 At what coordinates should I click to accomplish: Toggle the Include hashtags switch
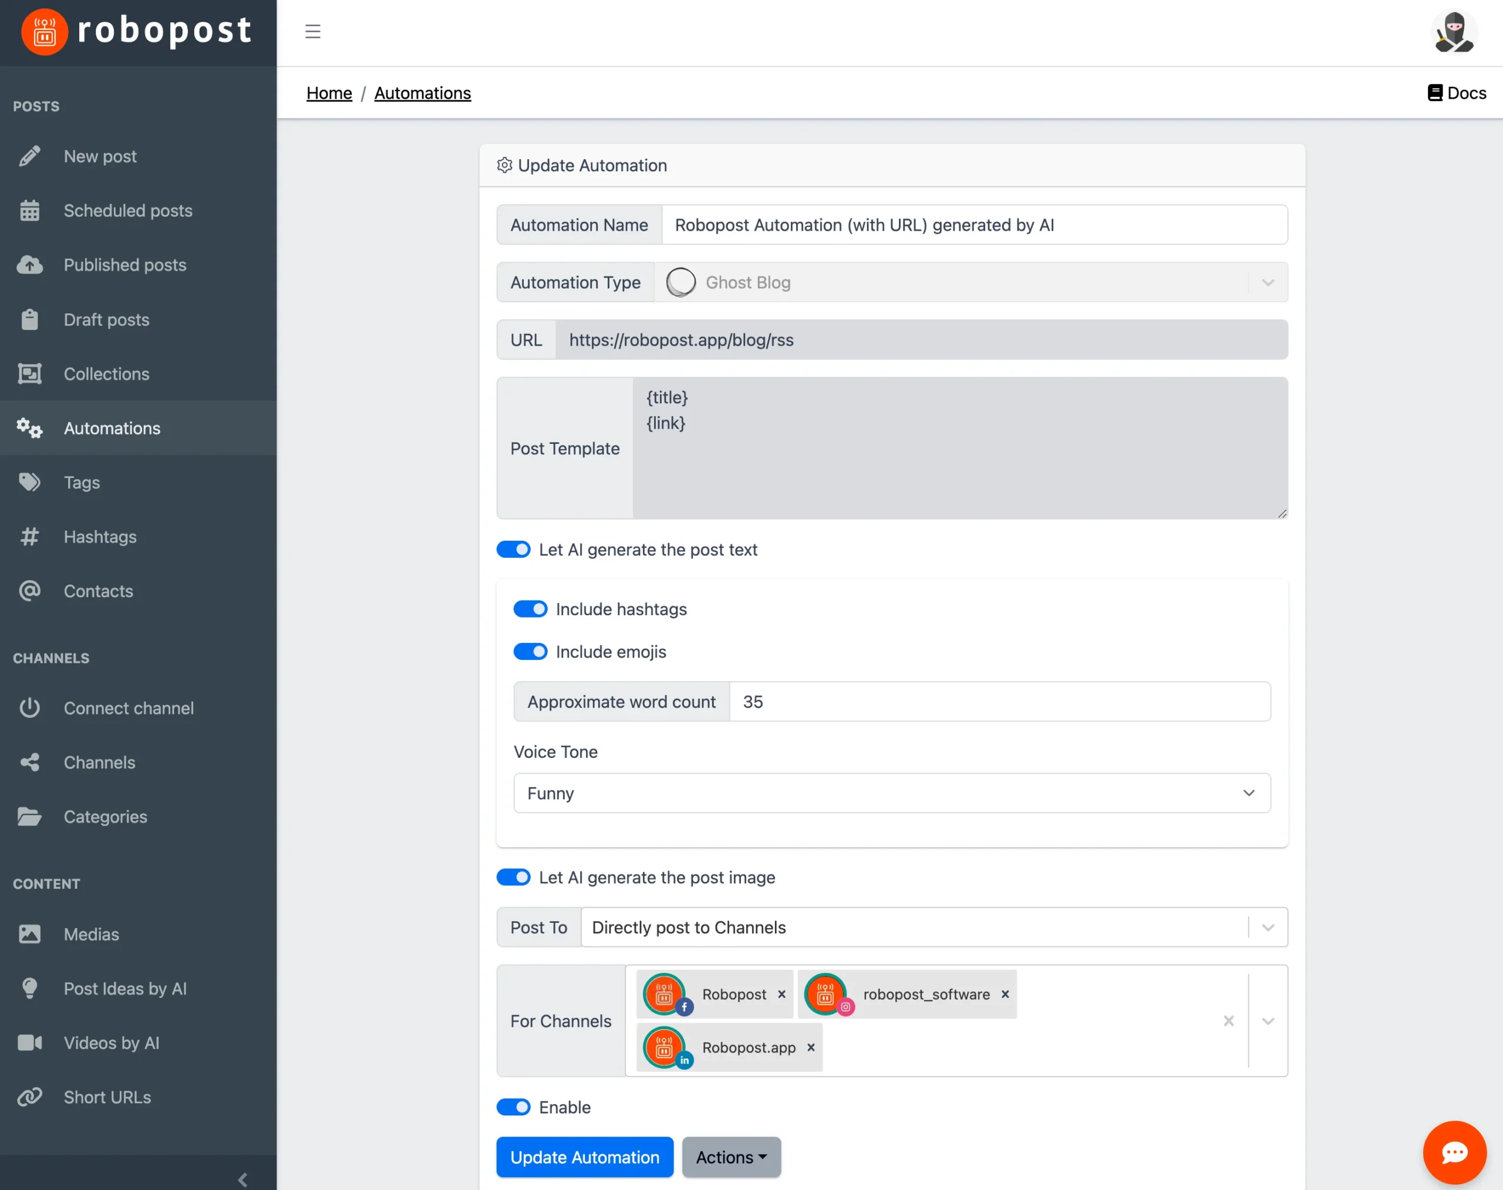[x=530, y=609]
